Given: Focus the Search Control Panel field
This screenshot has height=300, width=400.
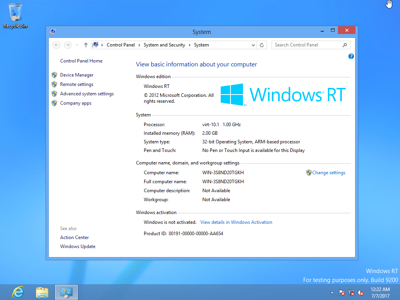Looking at the screenshot, I should pos(307,45).
